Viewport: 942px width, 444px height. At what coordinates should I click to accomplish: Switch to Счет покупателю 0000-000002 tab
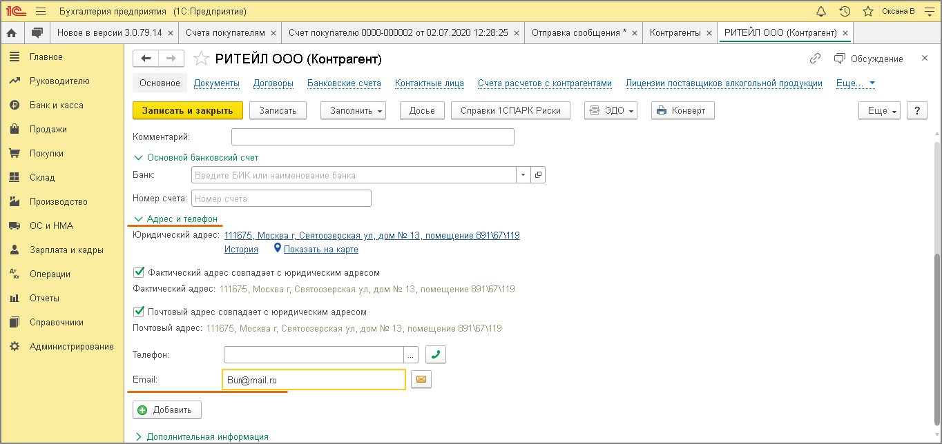[398, 32]
